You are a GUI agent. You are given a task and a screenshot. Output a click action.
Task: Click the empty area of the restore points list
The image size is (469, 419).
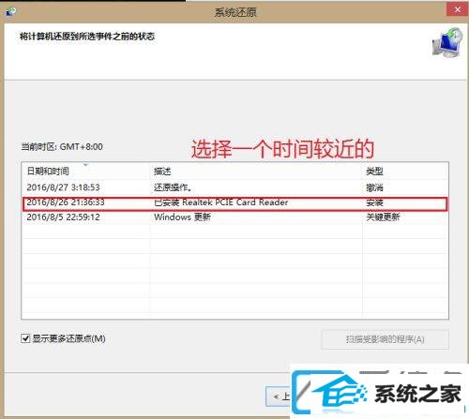pos(234,272)
